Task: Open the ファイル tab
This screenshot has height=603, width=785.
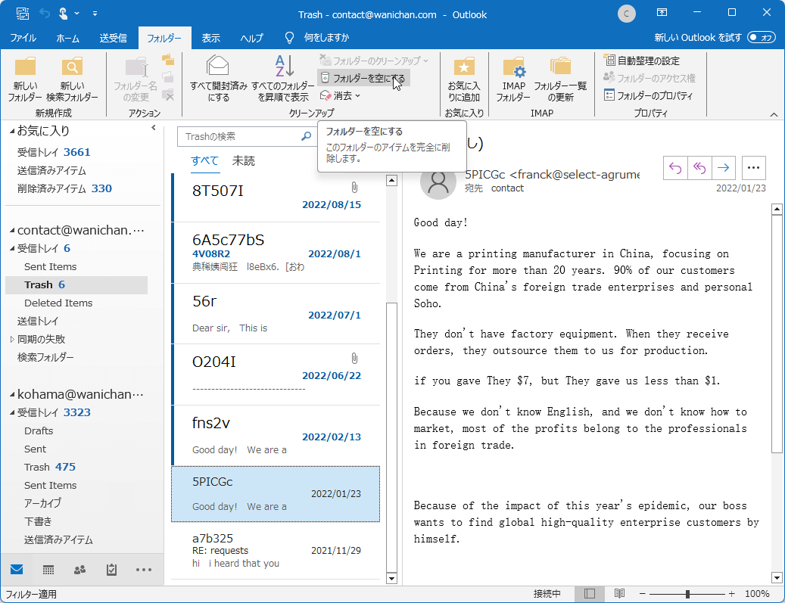Action: pyautogui.click(x=23, y=38)
